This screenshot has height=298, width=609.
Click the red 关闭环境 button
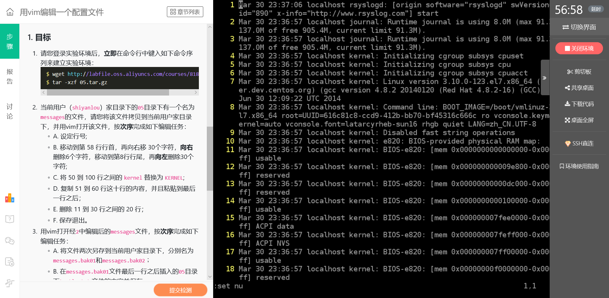pyautogui.click(x=579, y=48)
